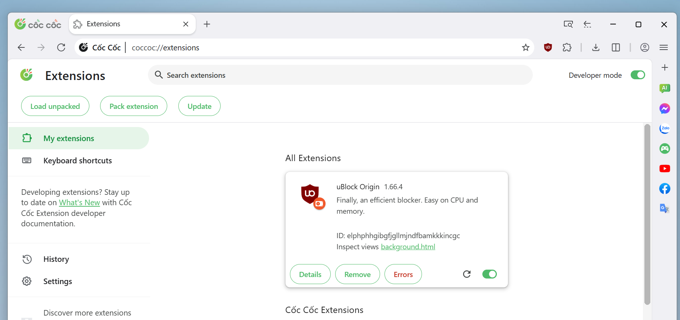680x320 pixels.
Task: Open Settings from the sidebar
Action: 79,281
